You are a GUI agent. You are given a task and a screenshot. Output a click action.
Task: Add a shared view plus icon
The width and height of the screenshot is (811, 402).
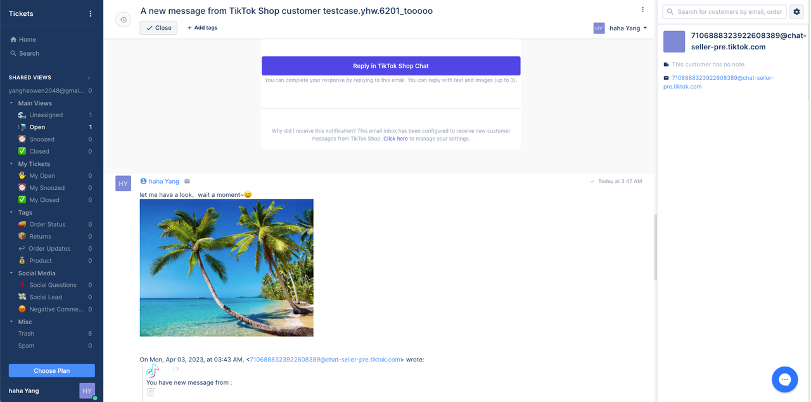[x=89, y=78]
